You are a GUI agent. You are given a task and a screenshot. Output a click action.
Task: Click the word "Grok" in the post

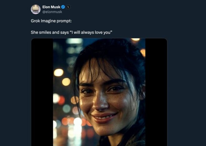(x=36, y=22)
